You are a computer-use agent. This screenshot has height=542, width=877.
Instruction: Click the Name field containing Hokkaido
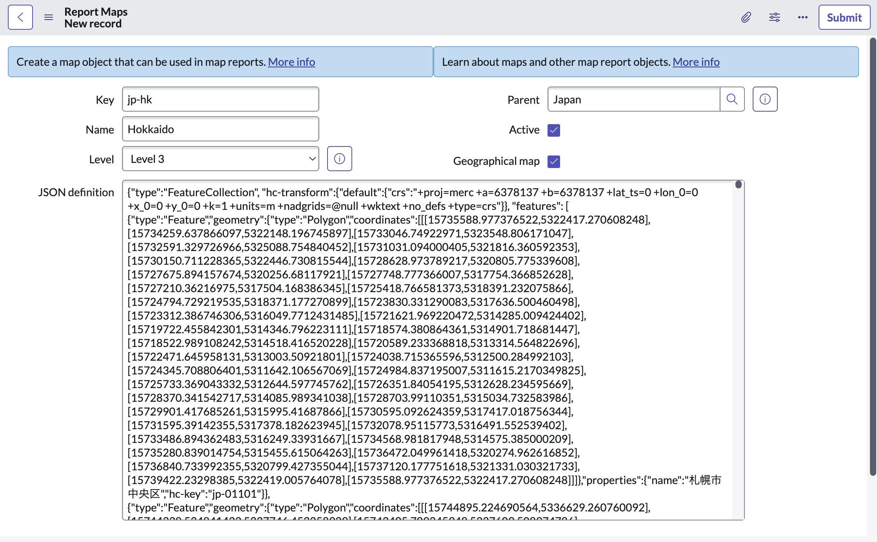click(220, 129)
